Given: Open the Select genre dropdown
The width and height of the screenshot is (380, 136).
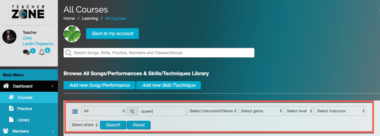Looking at the screenshot, I should click(261, 111).
